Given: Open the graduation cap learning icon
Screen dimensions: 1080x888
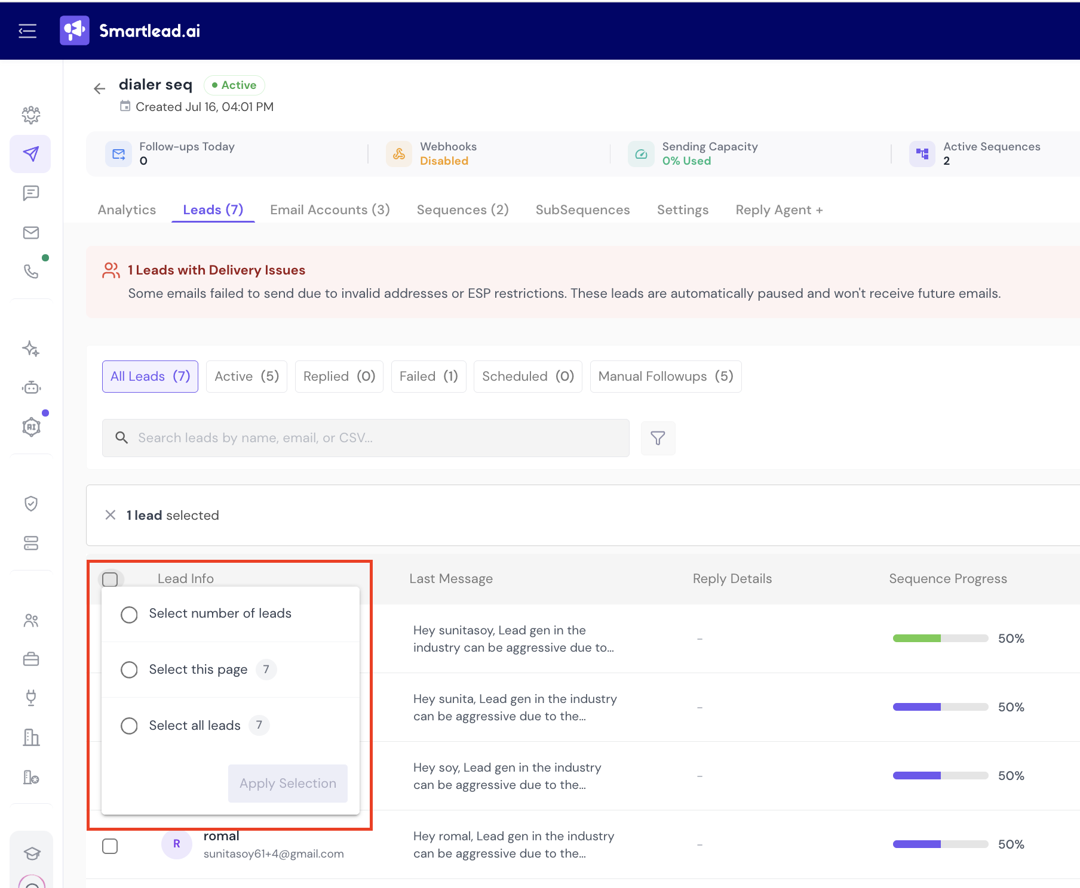Looking at the screenshot, I should click(x=32, y=853).
